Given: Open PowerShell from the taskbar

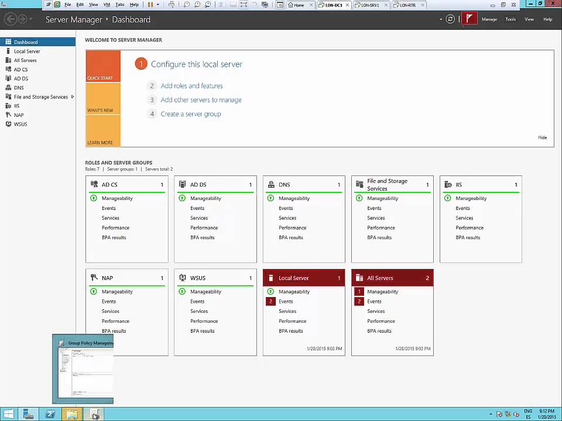Looking at the screenshot, I should coord(50,414).
